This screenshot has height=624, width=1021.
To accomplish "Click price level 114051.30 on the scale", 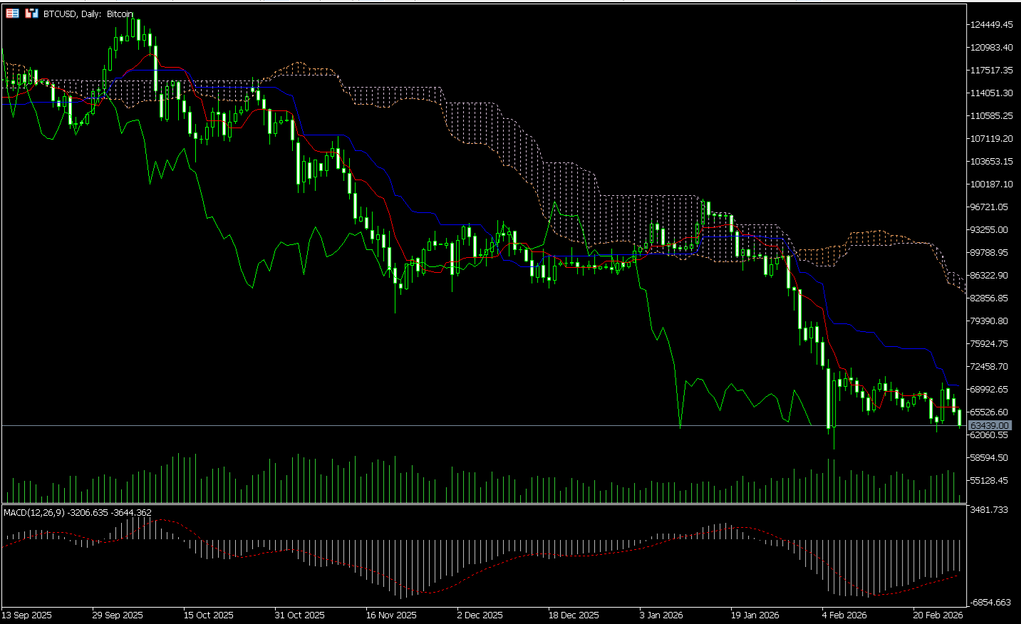I will pyautogui.click(x=991, y=93).
